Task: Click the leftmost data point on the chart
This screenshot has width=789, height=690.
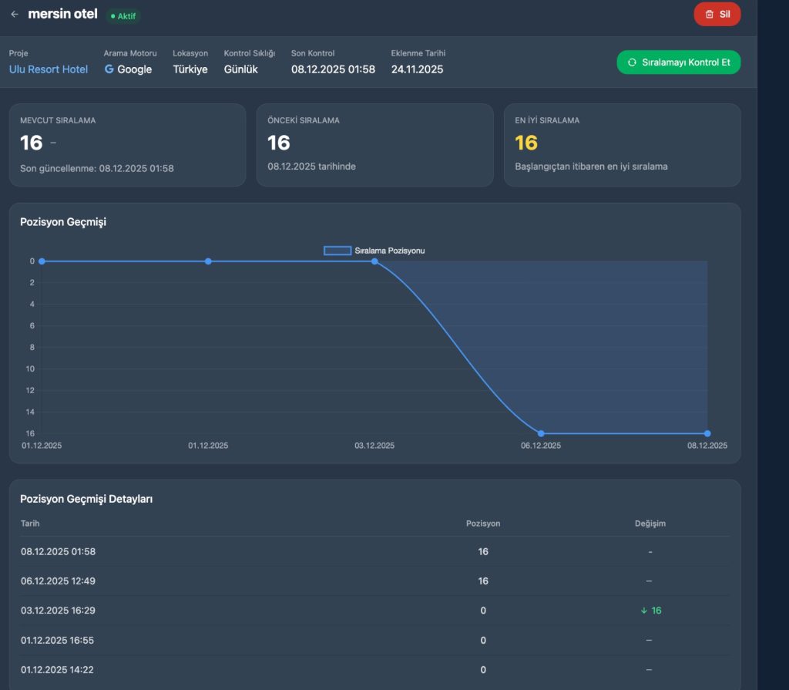Action: coord(42,261)
